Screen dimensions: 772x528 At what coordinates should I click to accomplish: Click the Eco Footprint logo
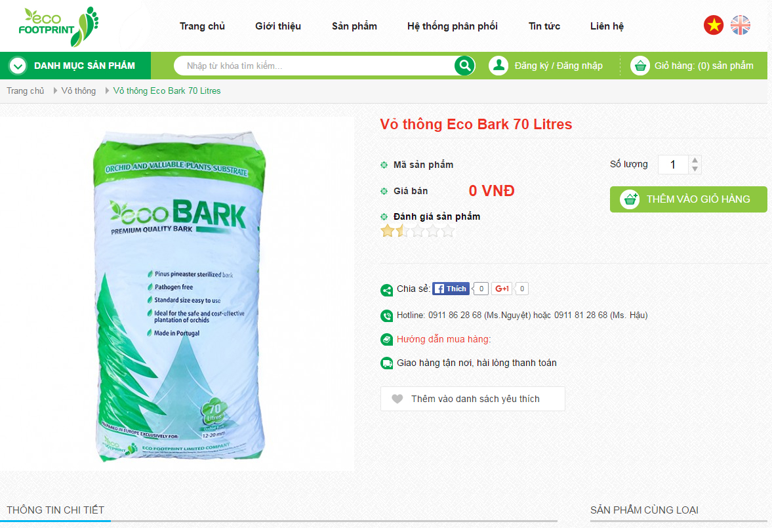[x=58, y=26]
